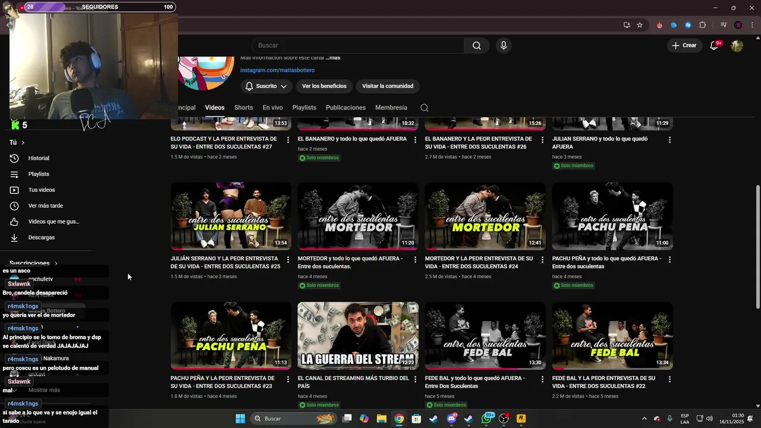Search within channel using magnifier icon
The height and width of the screenshot is (428, 761).
(x=424, y=108)
